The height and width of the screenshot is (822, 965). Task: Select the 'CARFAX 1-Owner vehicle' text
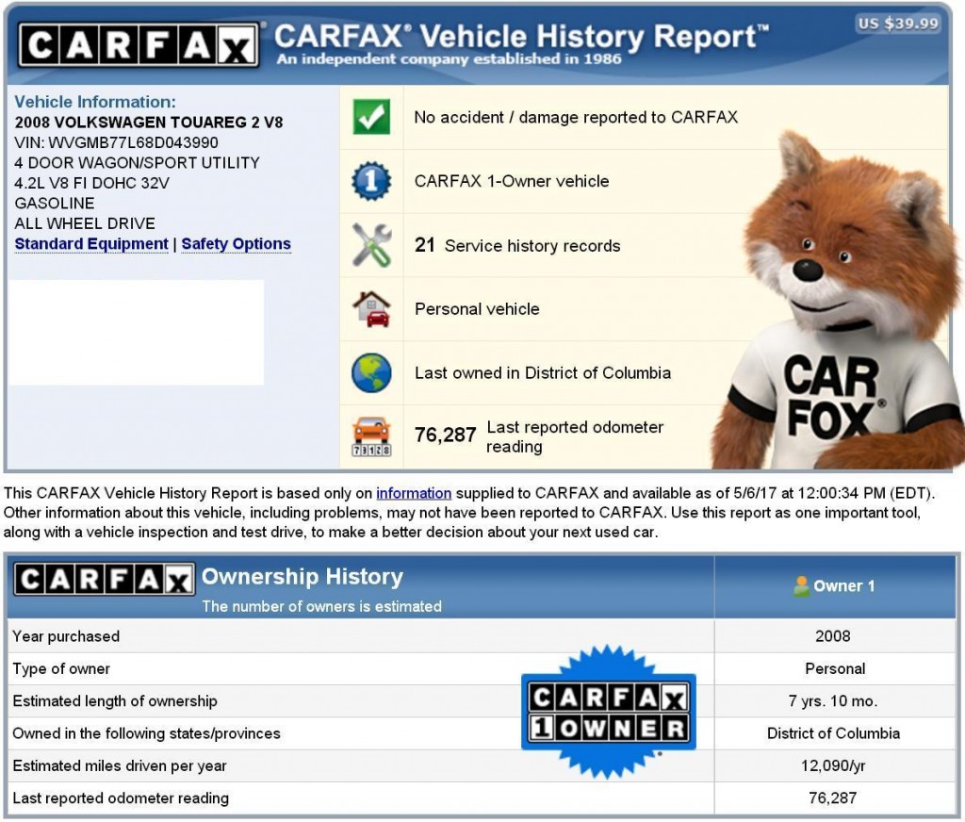[512, 181]
